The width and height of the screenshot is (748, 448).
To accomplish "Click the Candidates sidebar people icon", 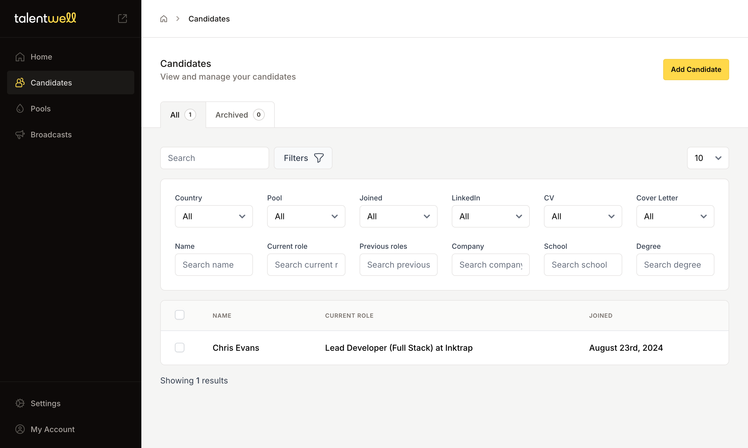I will click(x=20, y=83).
